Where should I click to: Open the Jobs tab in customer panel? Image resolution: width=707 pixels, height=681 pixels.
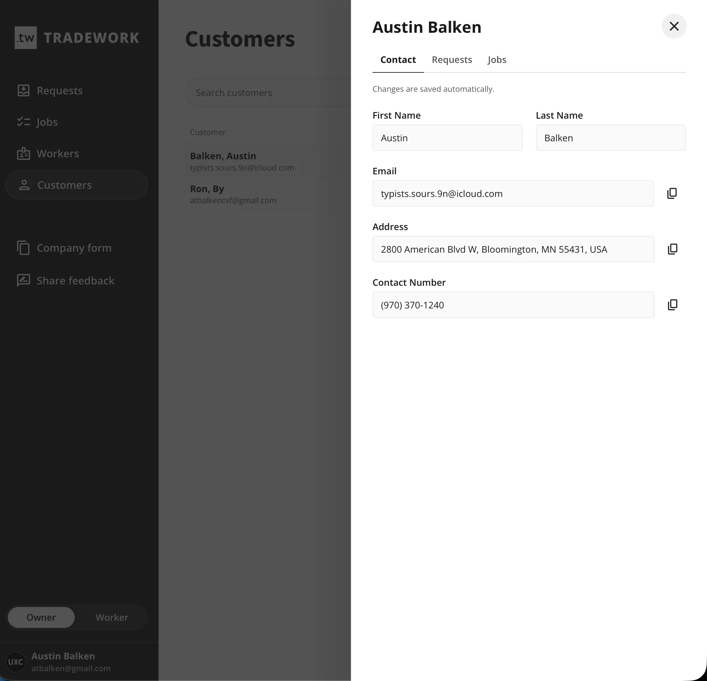coord(497,60)
